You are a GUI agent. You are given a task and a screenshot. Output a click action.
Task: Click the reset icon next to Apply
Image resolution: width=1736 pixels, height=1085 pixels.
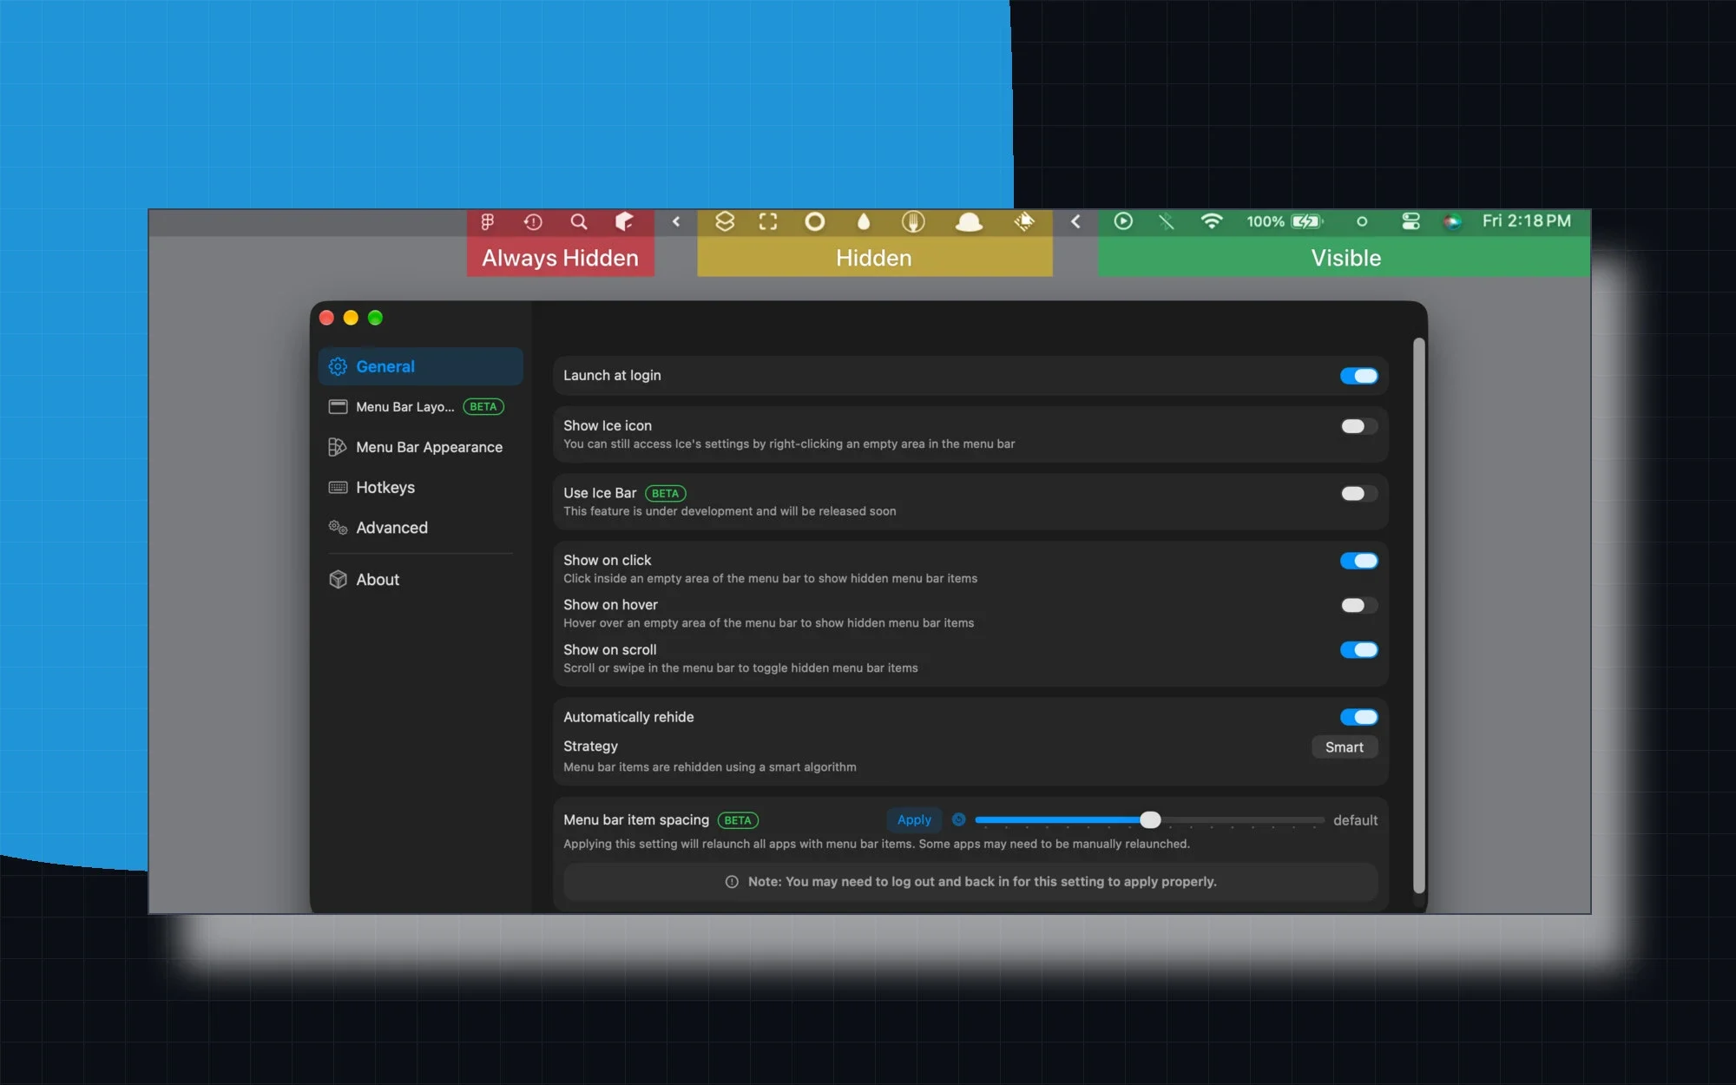[x=958, y=819]
